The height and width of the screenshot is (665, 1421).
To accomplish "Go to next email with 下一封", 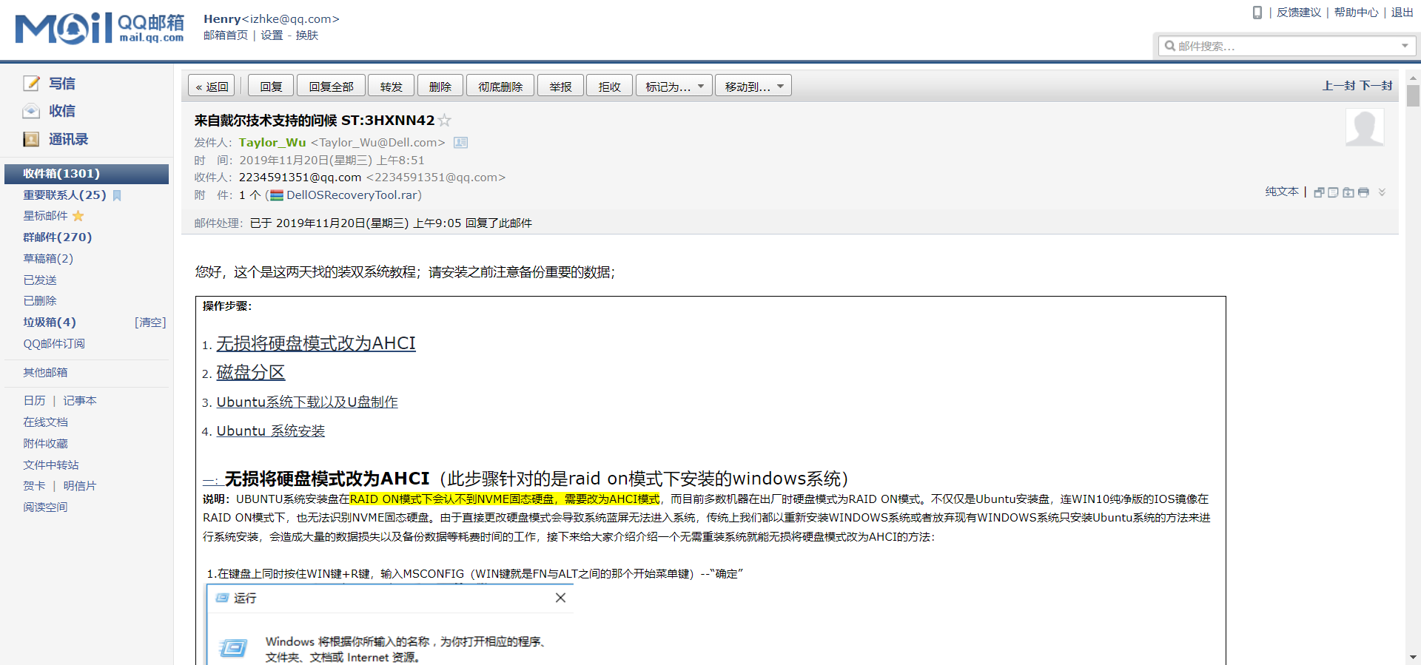I will click(x=1376, y=86).
